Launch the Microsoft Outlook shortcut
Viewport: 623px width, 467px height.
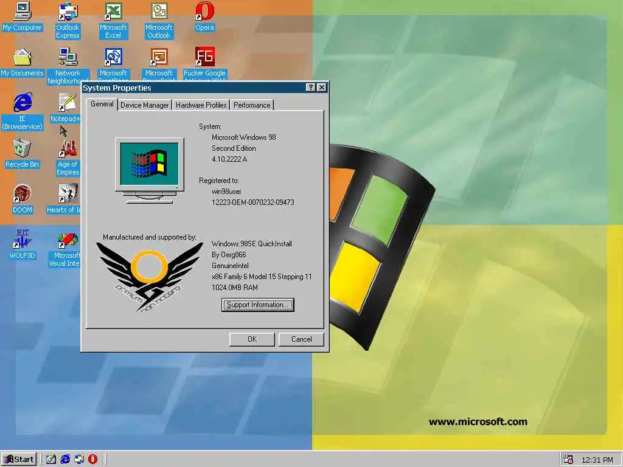[159, 20]
